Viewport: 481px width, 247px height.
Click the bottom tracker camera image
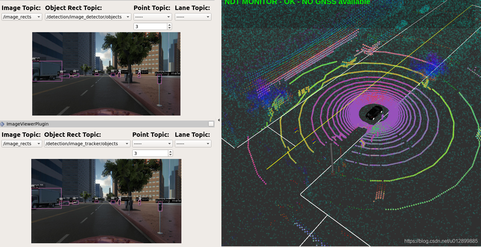pos(106,201)
